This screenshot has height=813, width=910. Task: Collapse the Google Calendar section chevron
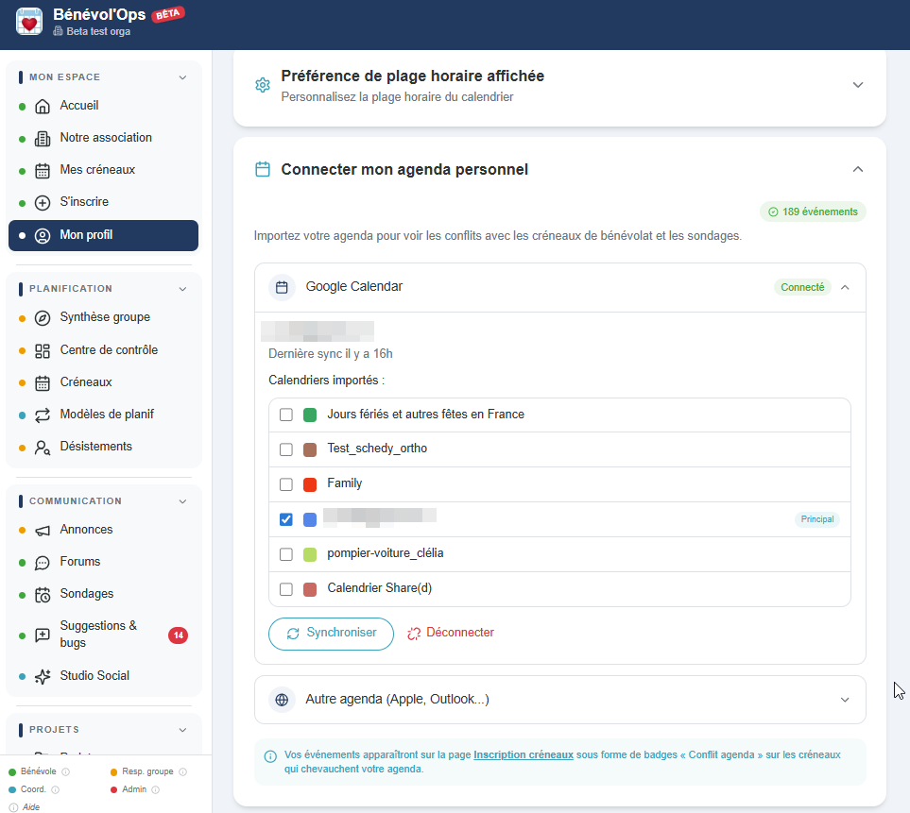point(845,288)
